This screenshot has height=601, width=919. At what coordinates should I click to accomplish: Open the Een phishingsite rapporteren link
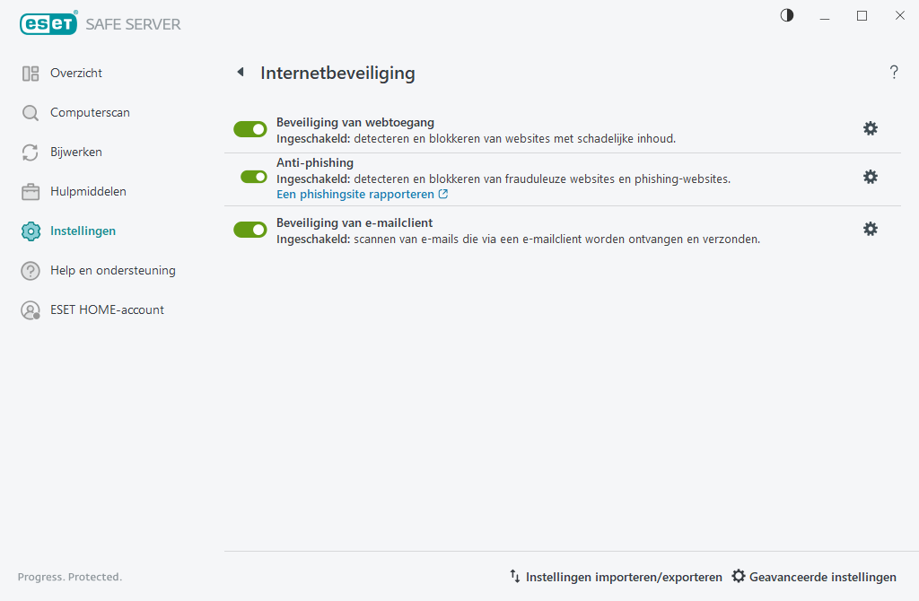(x=356, y=194)
